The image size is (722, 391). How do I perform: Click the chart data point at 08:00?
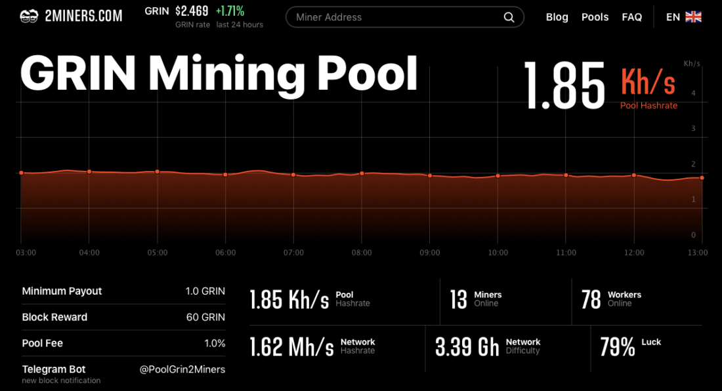[x=362, y=174]
